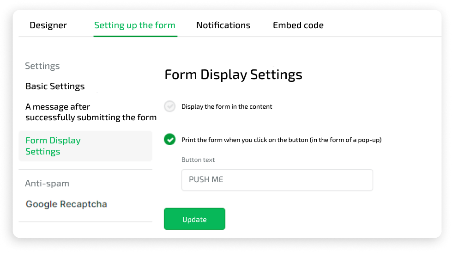Open Google Recaptcha anti-spam settings
452x253 pixels.
(66, 204)
